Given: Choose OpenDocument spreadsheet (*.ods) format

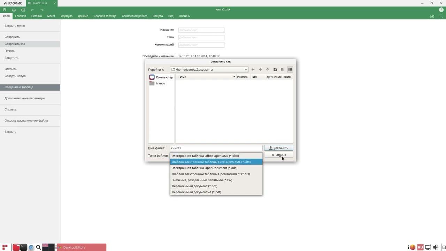Looking at the screenshot, I should (216, 168).
